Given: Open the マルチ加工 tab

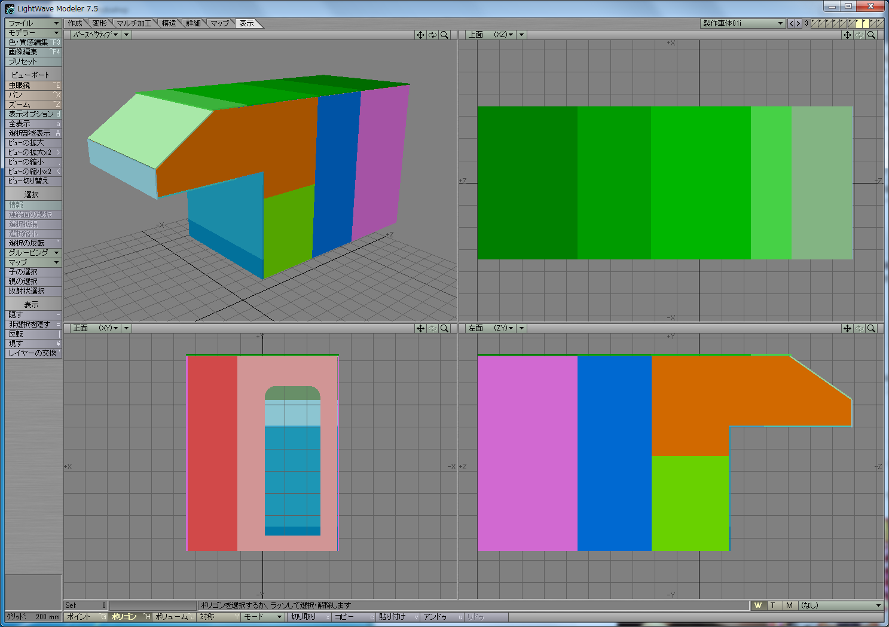Looking at the screenshot, I should click(134, 23).
